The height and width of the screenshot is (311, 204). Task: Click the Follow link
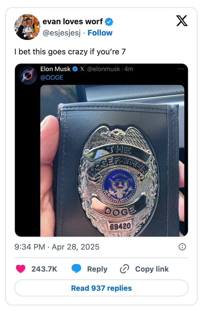click(100, 33)
